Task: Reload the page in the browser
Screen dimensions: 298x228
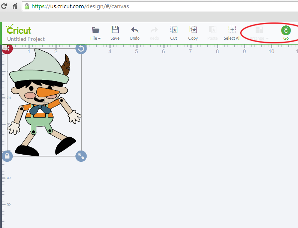Action: [4, 6]
